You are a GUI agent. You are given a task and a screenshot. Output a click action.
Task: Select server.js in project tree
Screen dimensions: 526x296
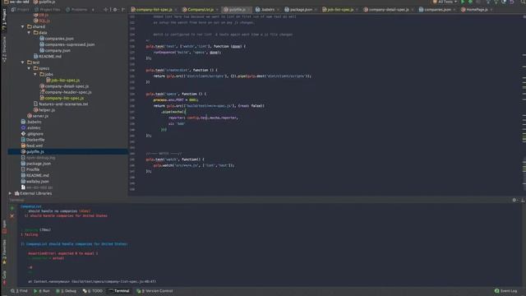point(38,116)
